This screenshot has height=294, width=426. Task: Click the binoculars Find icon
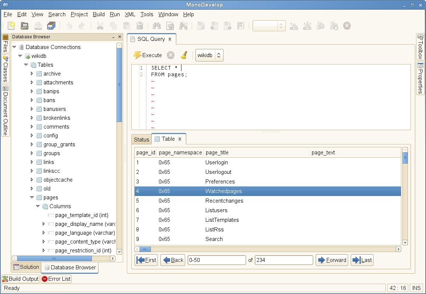click(x=156, y=26)
